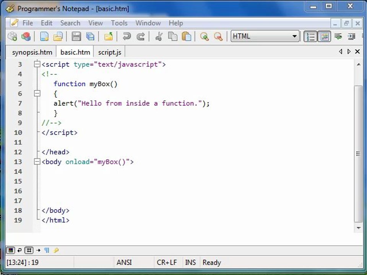The width and height of the screenshot is (367, 275).
Task: Click the yellow key icon in bottom bar
Action: [x=56, y=251]
